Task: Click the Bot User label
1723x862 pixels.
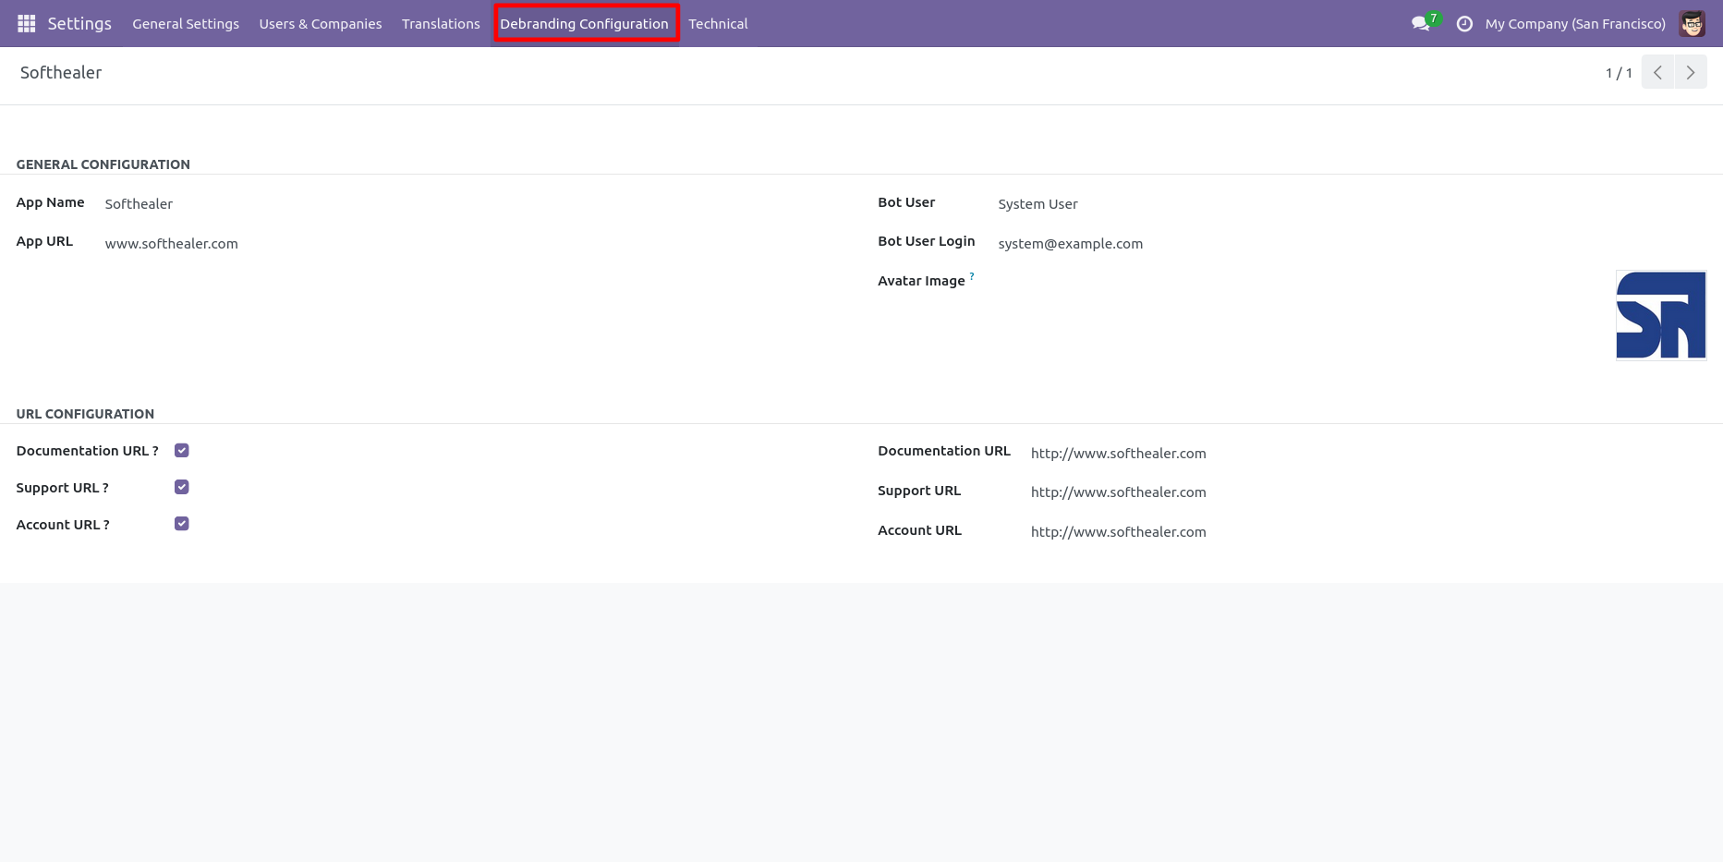Action: (906, 202)
